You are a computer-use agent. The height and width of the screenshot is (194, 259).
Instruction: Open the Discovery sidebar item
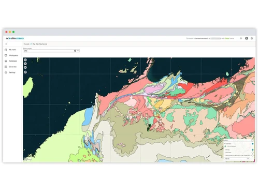[x=11, y=67]
